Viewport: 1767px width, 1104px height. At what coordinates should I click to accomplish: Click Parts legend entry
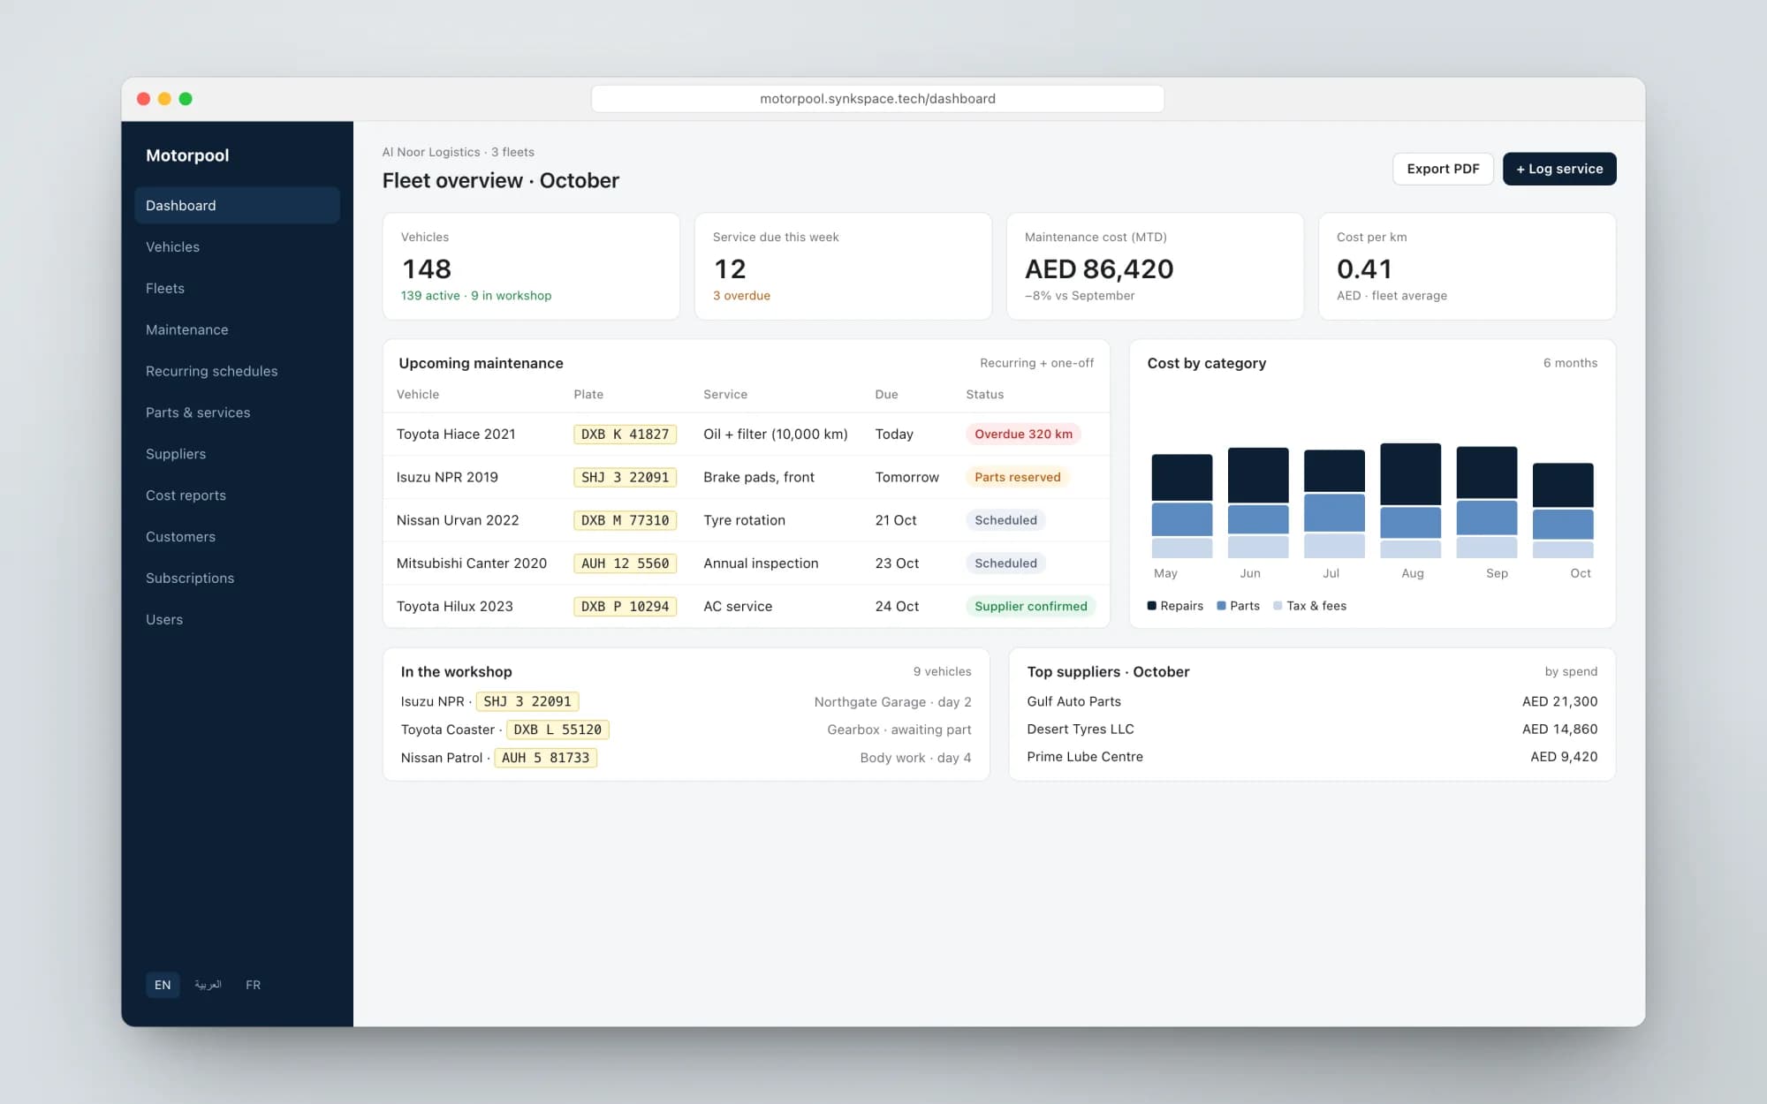point(1238,606)
